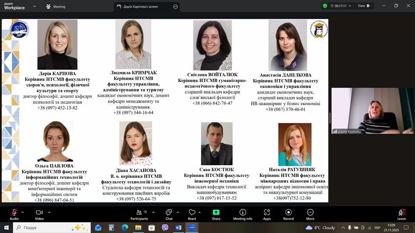Switch to the Meeting tab
This screenshot has height=233, width=415.
[56, 7]
